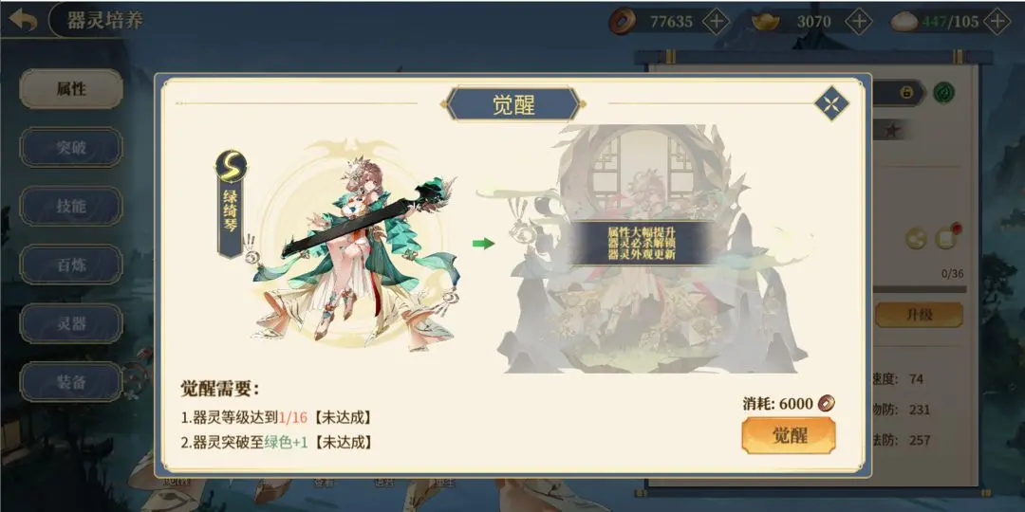This screenshot has height=512, width=1025.
Task: Click the share icon on the right panel
Action: (x=916, y=239)
